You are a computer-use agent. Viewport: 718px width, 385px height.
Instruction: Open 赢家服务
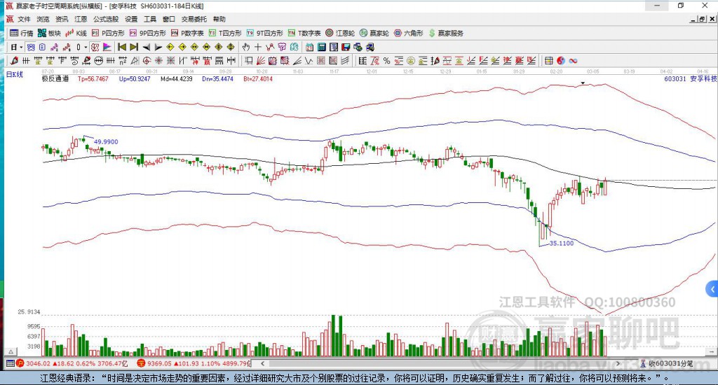point(446,33)
